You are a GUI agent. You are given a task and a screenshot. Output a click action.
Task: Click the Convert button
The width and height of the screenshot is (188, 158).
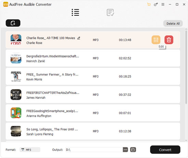pos(165,149)
